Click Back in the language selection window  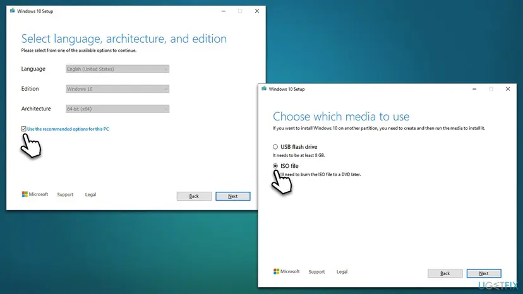(x=194, y=196)
